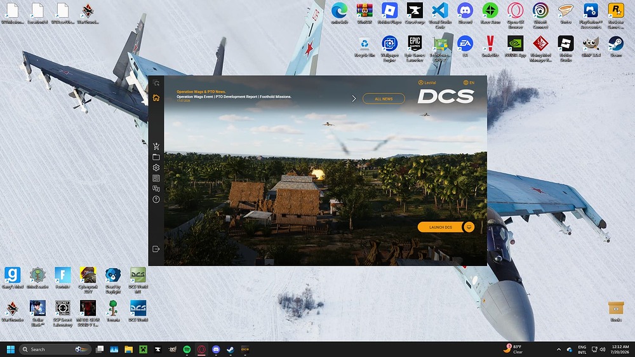This screenshot has width=635, height=357.
Task: Open the ALL NEWS button
Action: click(x=384, y=98)
